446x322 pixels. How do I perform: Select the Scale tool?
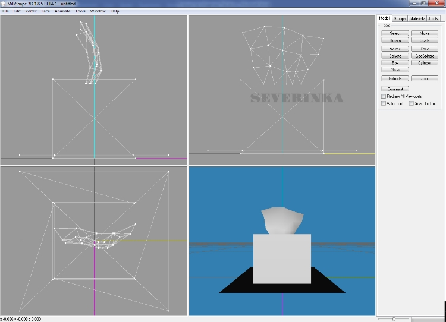424,40
